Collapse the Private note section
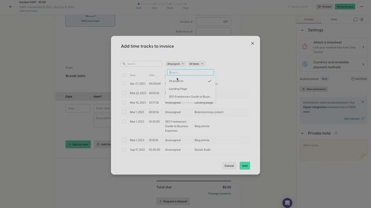This screenshot has height=208, width=371. [x=302, y=133]
